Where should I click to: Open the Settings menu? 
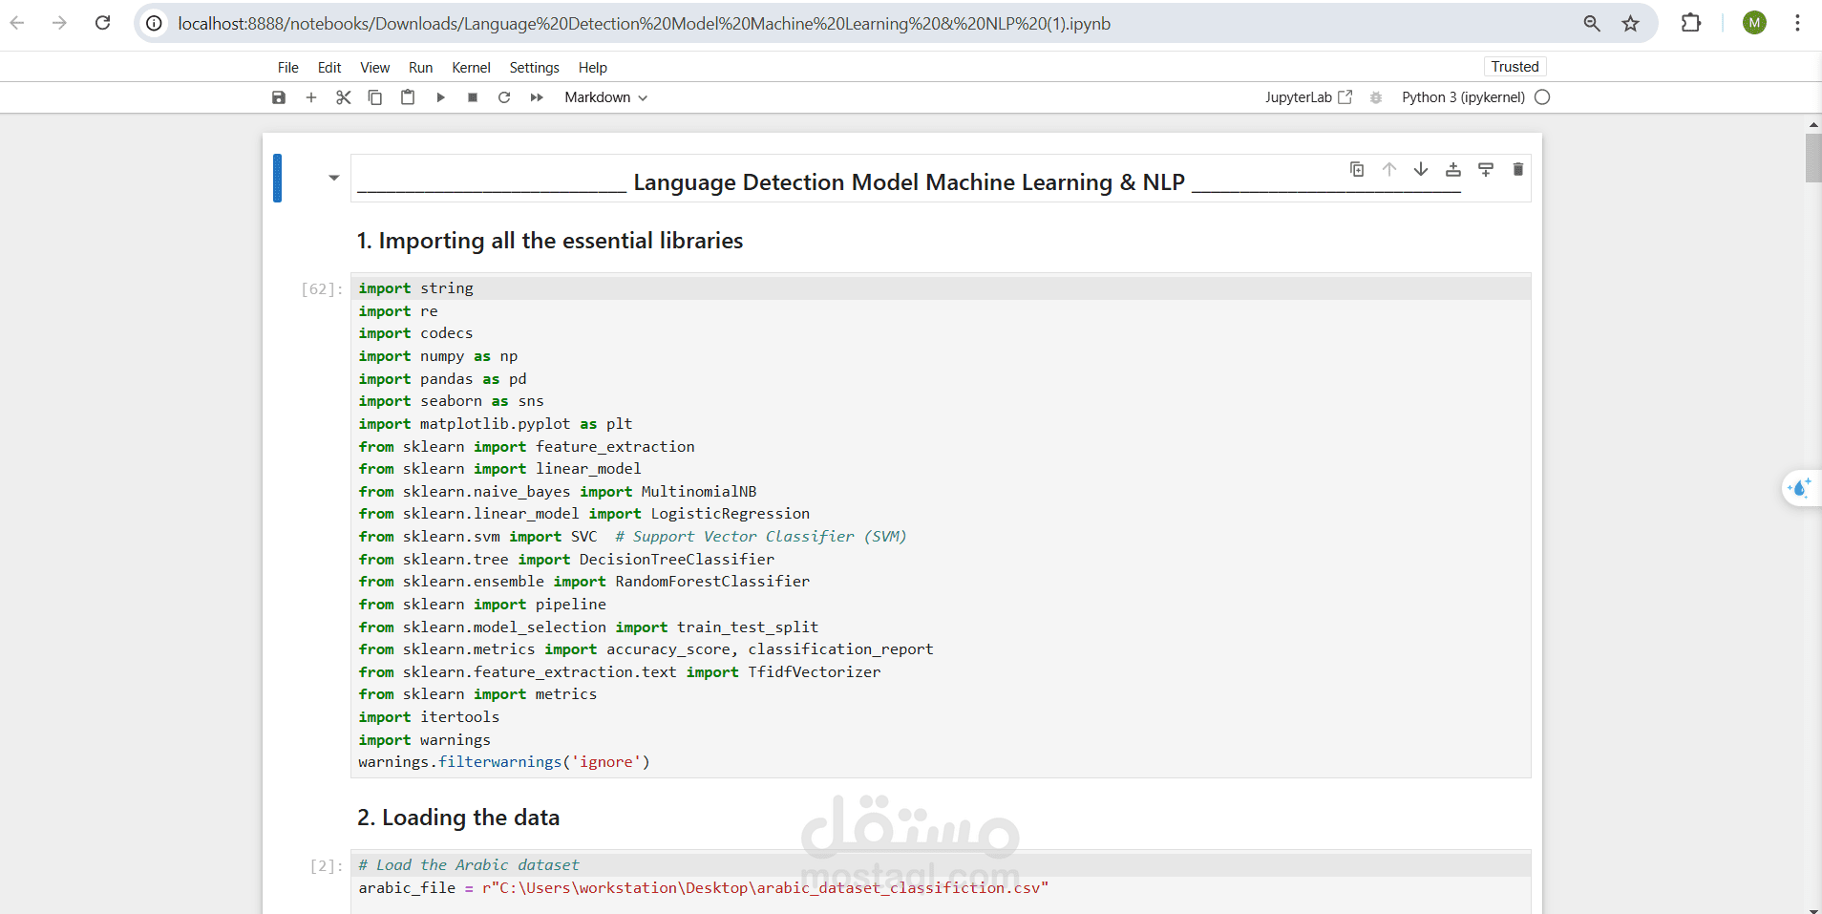click(533, 67)
